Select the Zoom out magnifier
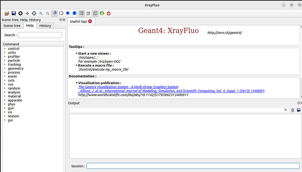This screenshot has height=172, width=302. (41, 13)
